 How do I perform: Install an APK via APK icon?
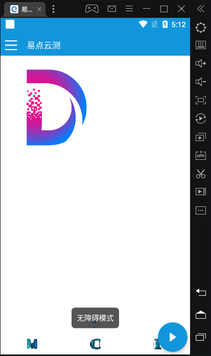201,155
